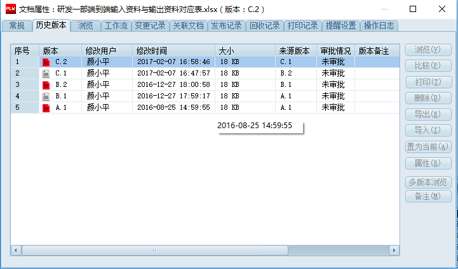
Task: Click the red file icon for version C.2
Action: click(46, 62)
